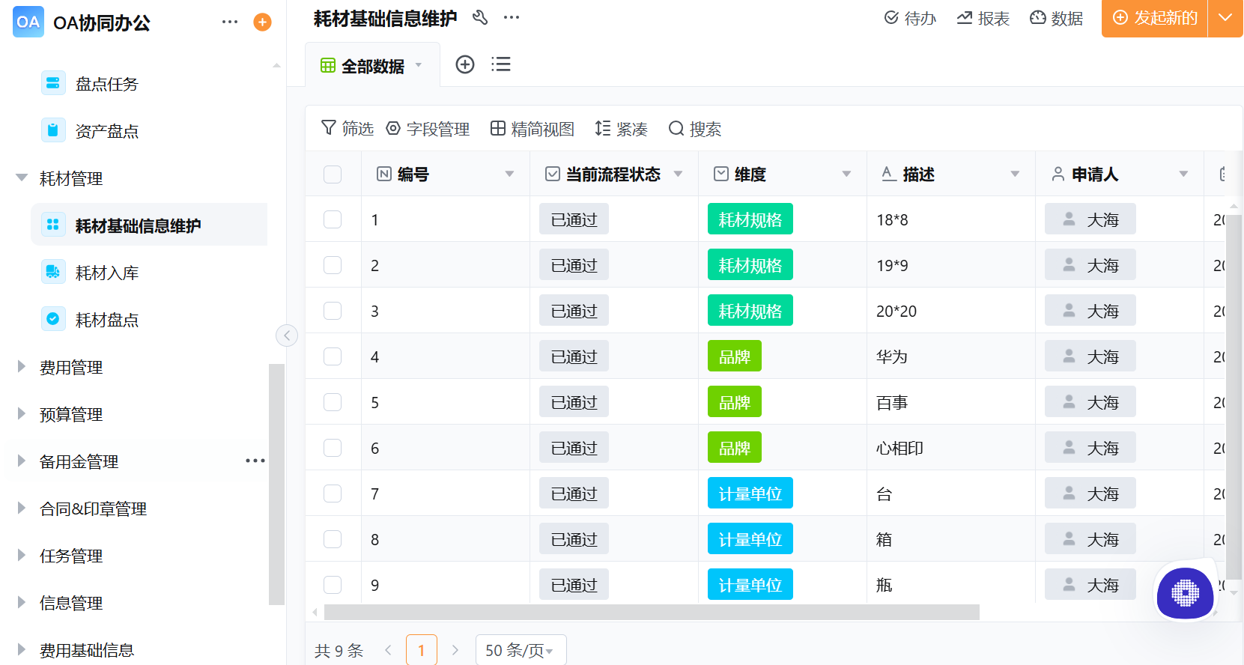Screen dimensions: 1244x665
Task: Click the 品牌 tag in row 4
Action: (735, 356)
